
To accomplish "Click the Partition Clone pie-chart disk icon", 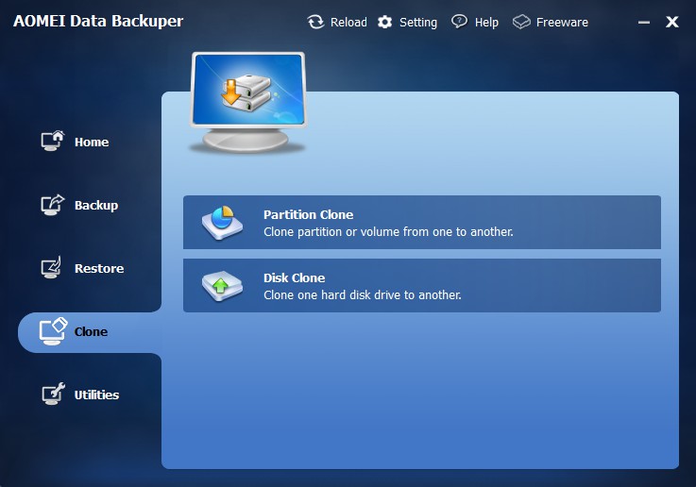I will coord(222,223).
